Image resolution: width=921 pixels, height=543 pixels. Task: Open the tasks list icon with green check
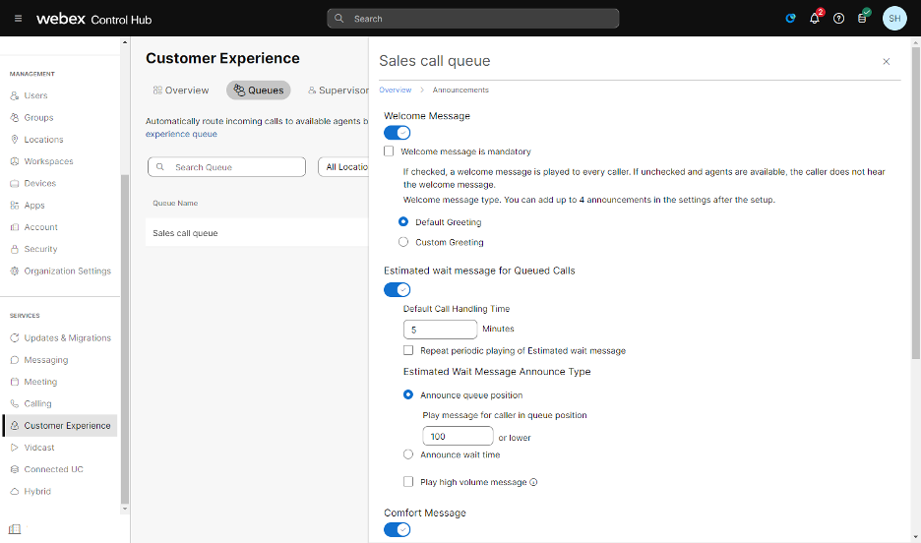pos(862,18)
